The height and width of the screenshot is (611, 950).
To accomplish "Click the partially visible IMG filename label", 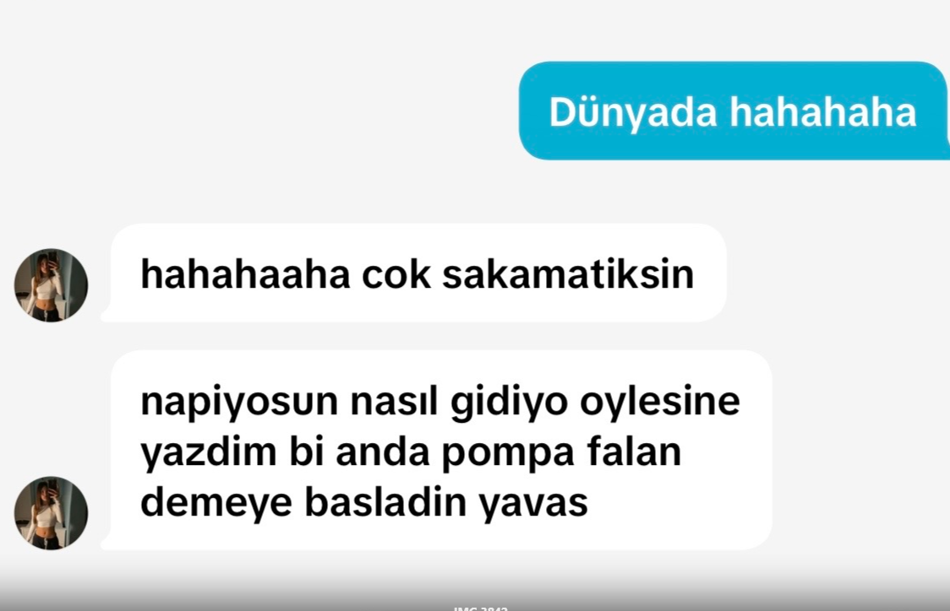I will (480, 608).
